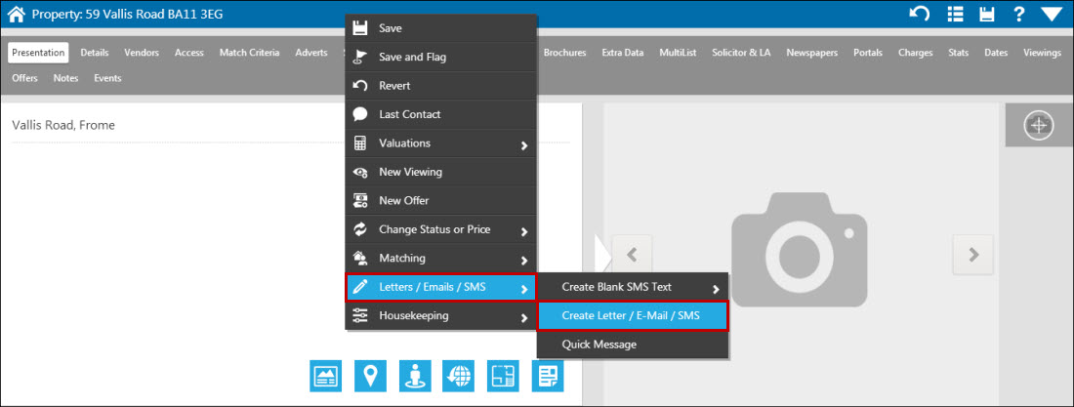Select Last Contact menu entry

[x=441, y=114]
